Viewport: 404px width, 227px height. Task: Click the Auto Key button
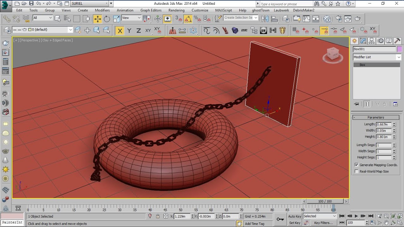pos(294,216)
